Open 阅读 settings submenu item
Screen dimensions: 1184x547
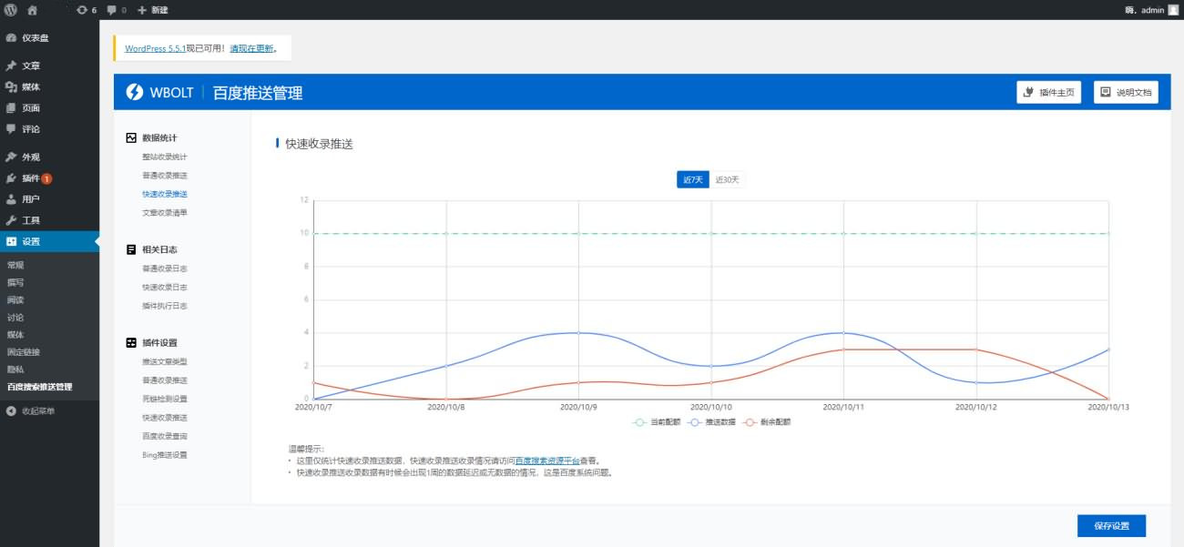[15, 299]
